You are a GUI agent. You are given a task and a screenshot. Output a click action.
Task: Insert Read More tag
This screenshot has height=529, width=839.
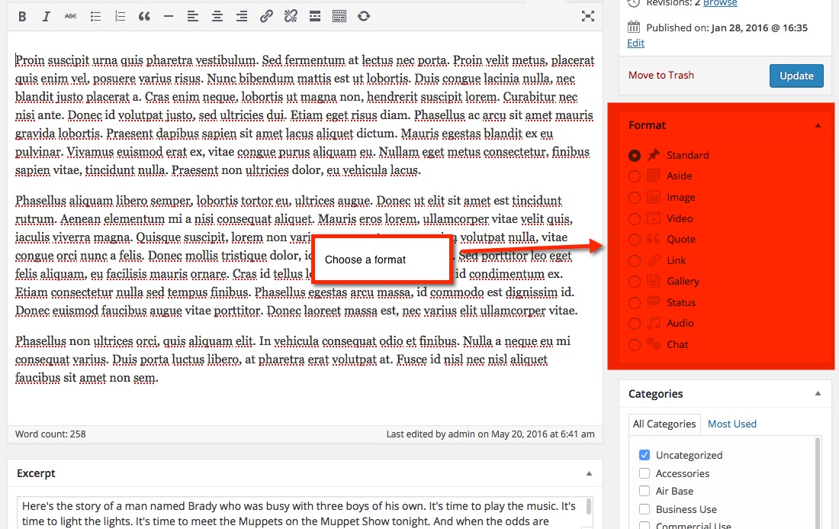click(x=315, y=16)
